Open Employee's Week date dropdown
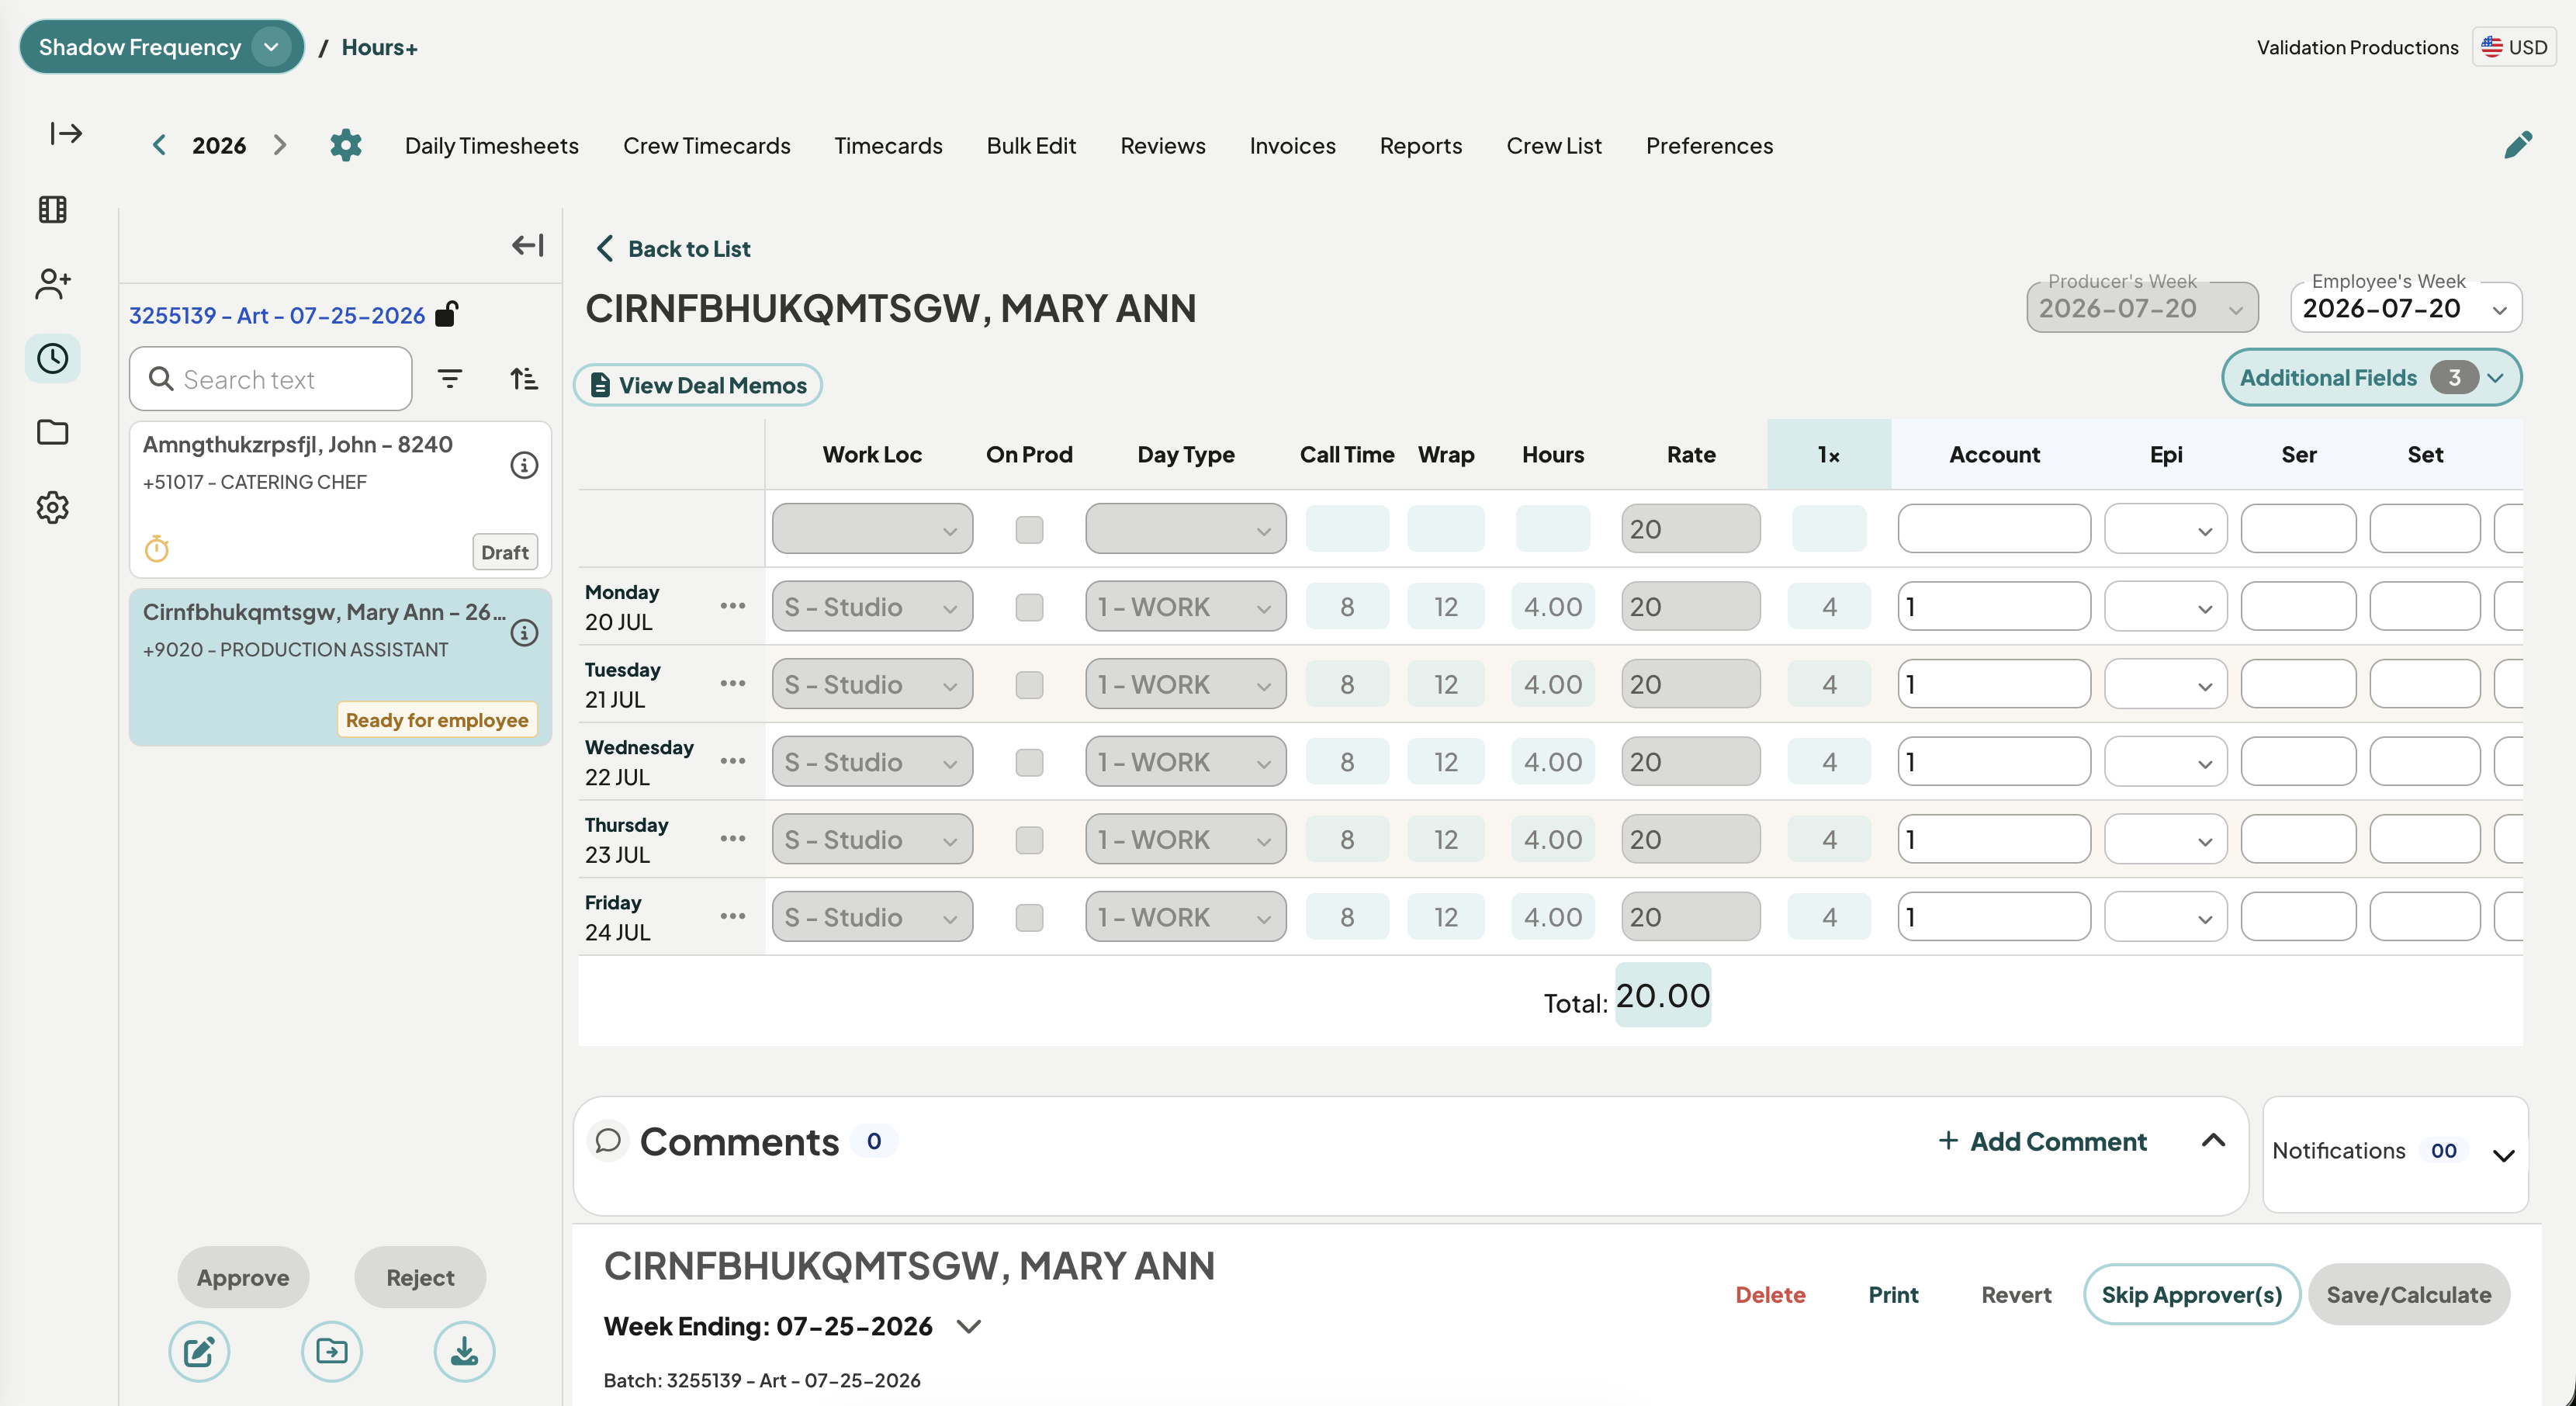 coord(2406,308)
